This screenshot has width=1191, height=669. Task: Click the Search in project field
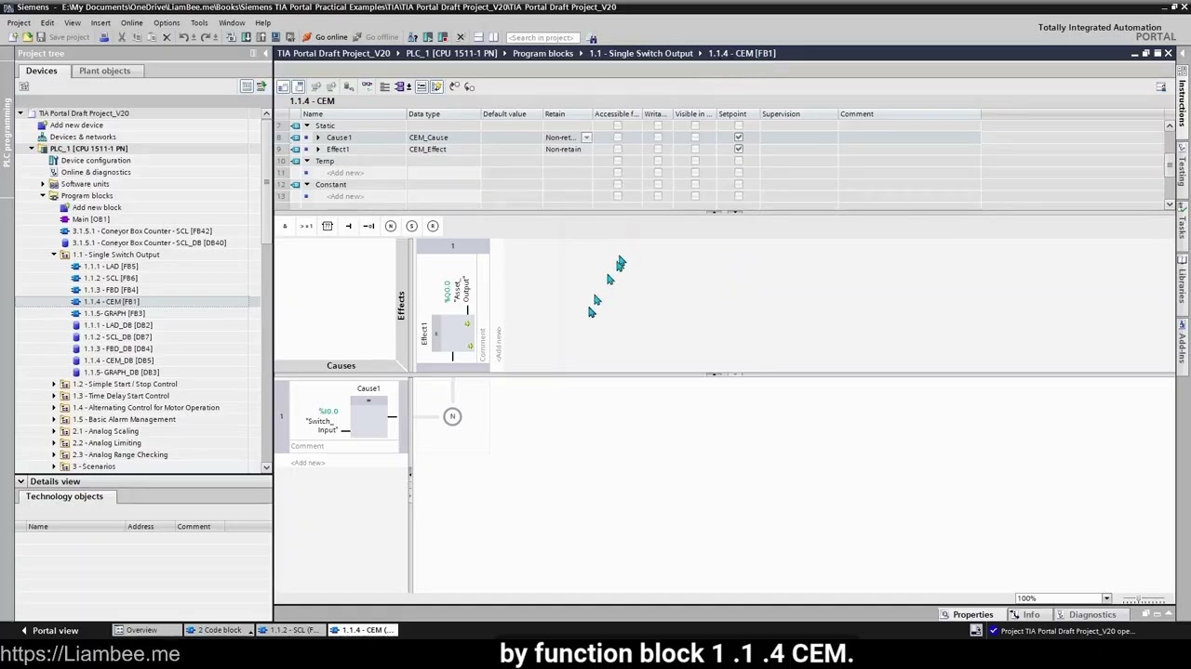point(542,38)
